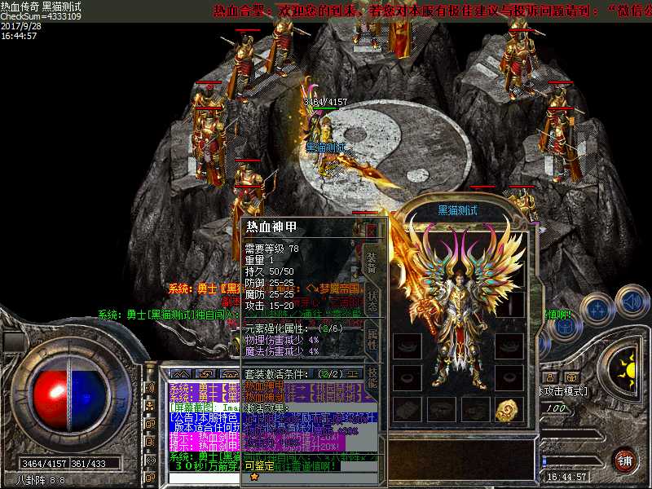Image resolution: width=652 pixels, height=489 pixels.
Task: Toggle the game sound speaker button
Action: (632, 302)
